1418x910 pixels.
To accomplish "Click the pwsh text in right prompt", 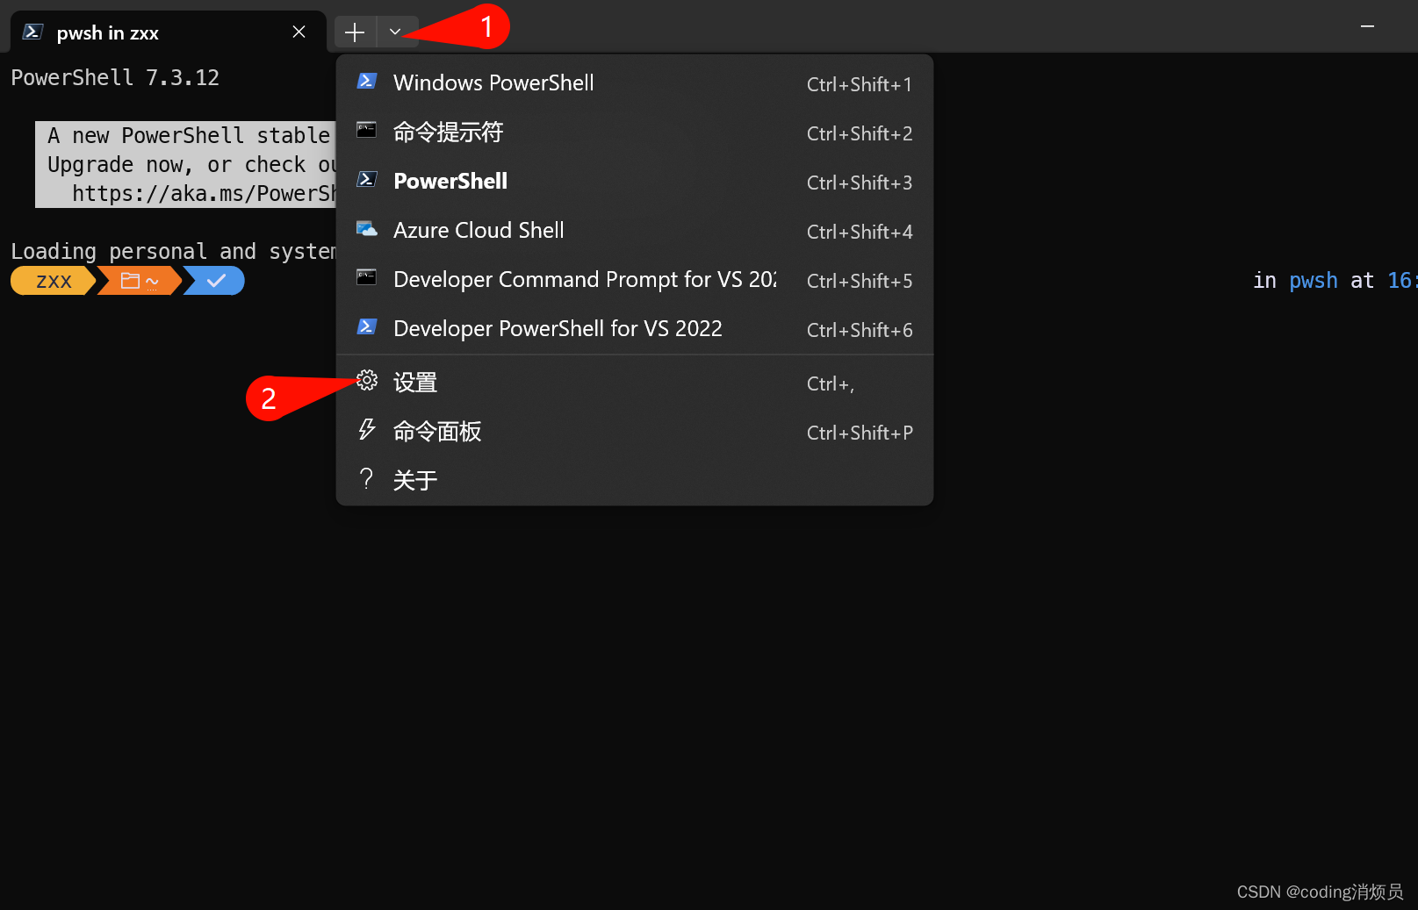I will tap(1314, 281).
